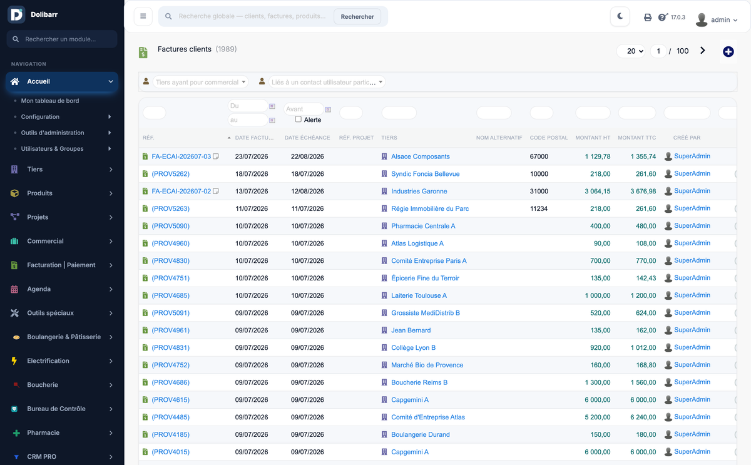This screenshot has width=751, height=465.
Task: Click the page number field showing 1
Action: [x=658, y=51]
